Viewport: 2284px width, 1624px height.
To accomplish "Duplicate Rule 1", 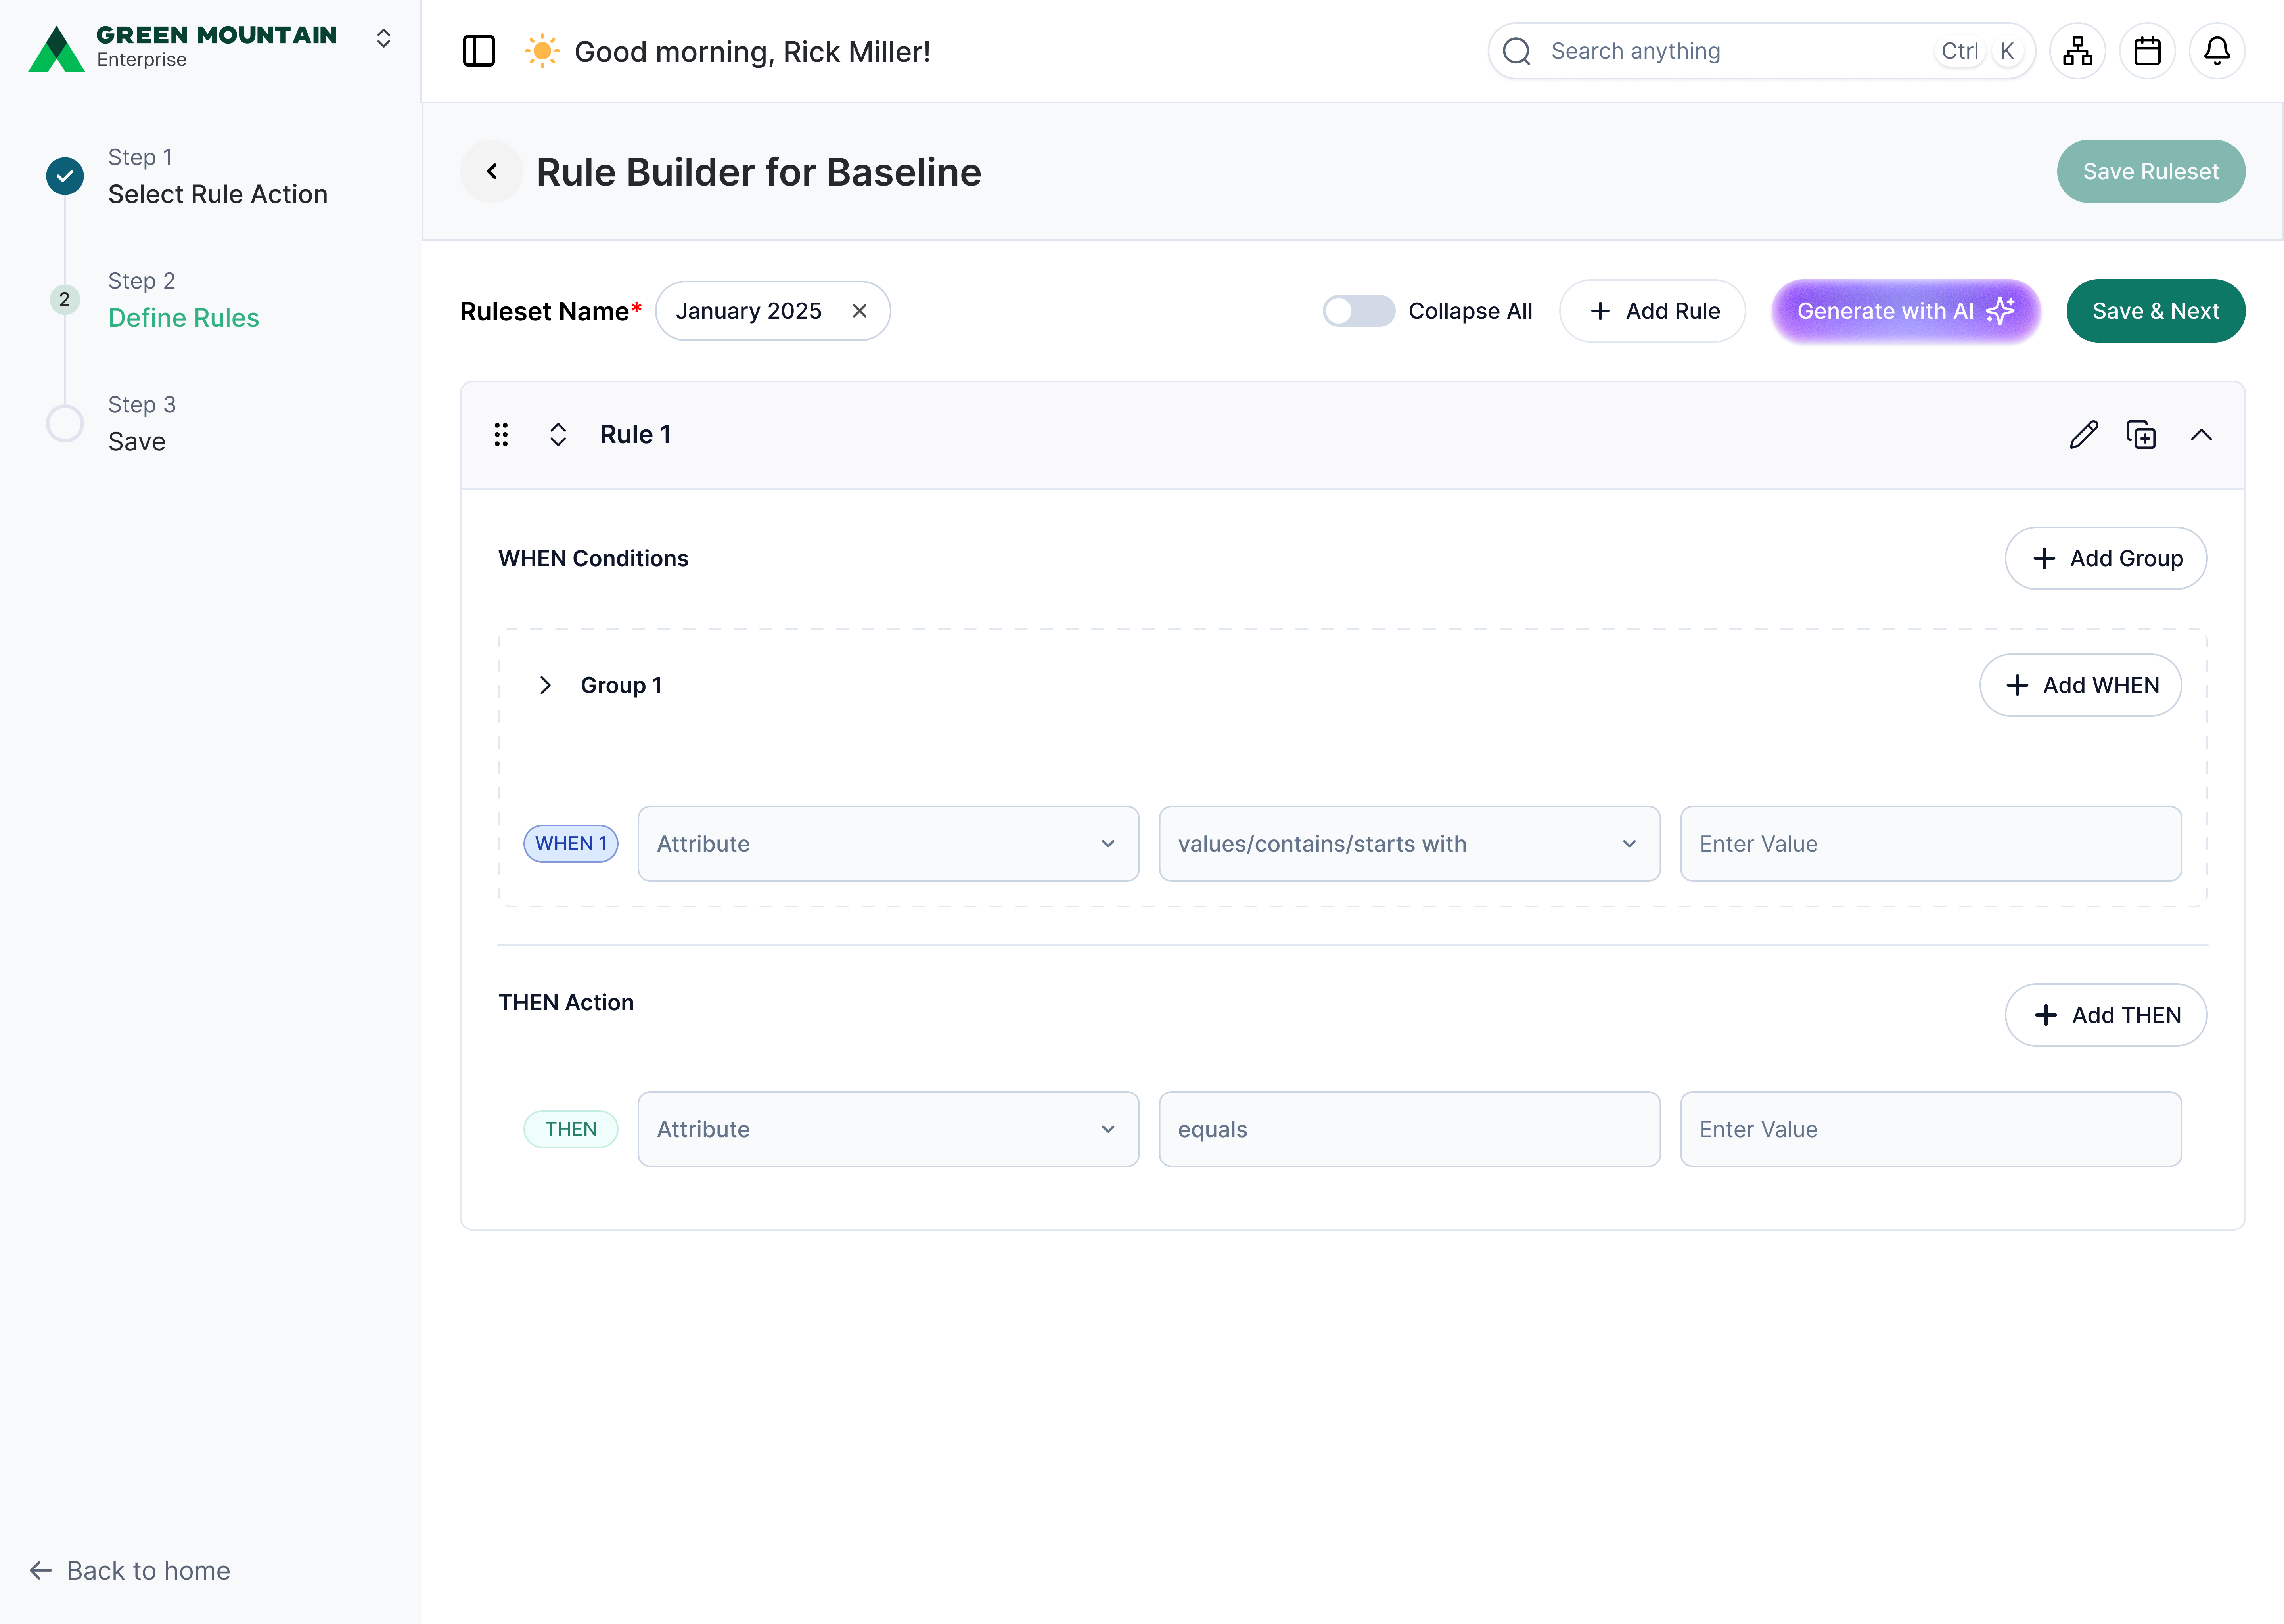I will pos(2141,435).
